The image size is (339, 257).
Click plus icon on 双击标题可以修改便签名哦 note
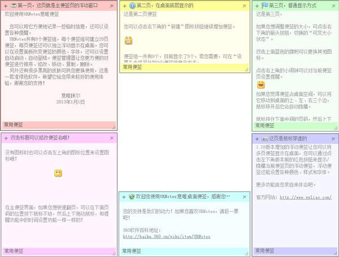point(6,138)
